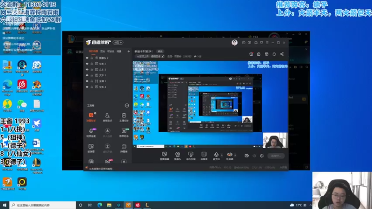Screen dimensions: 372x209
Task: Select the 全屏 1 source row
Action: (x=107, y=81)
